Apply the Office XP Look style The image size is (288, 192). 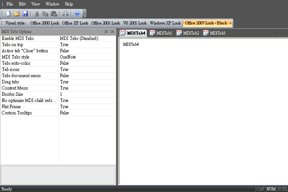click(75, 23)
